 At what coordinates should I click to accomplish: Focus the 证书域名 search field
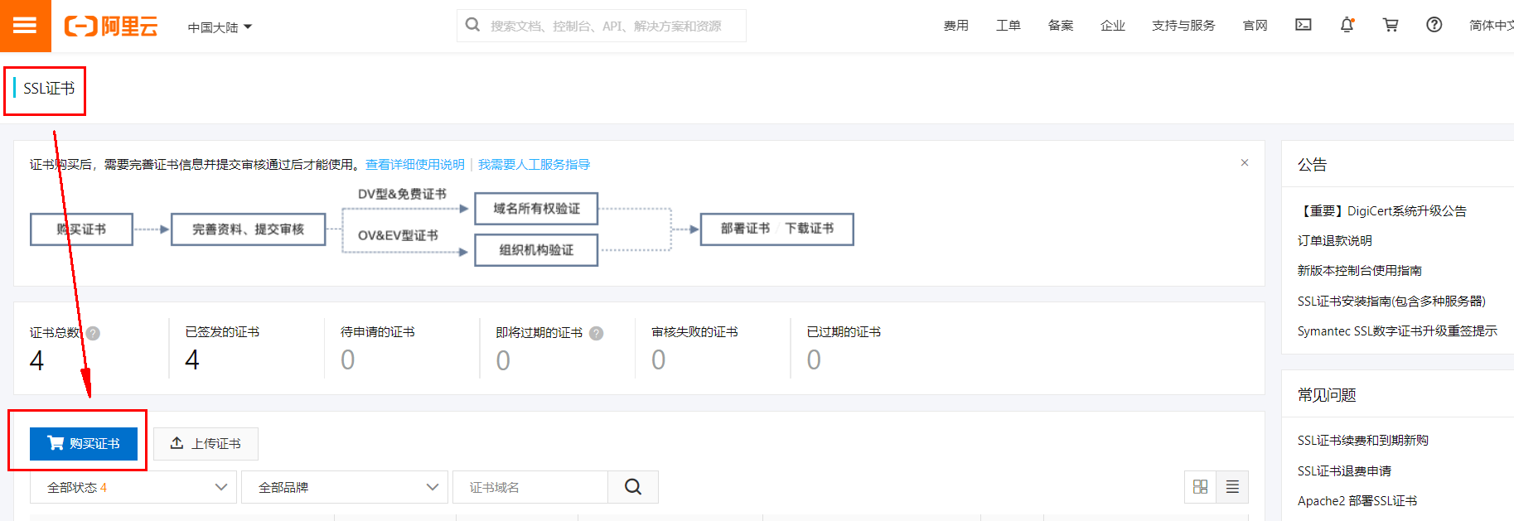530,487
